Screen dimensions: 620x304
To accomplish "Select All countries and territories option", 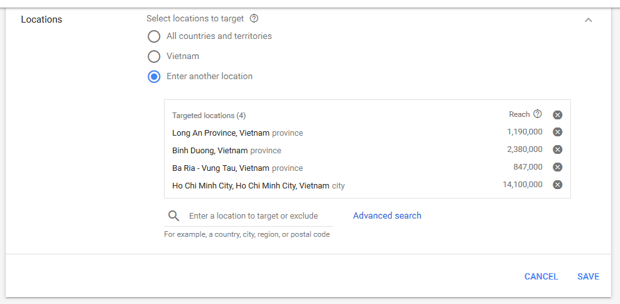I will [x=154, y=36].
